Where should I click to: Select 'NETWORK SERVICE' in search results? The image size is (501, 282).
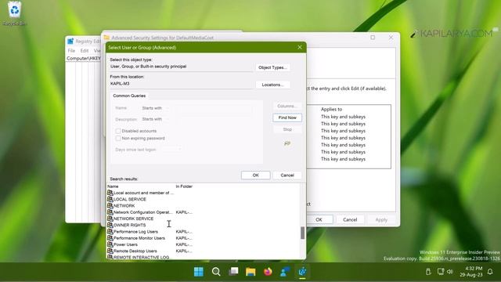click(x=134, y=219)
